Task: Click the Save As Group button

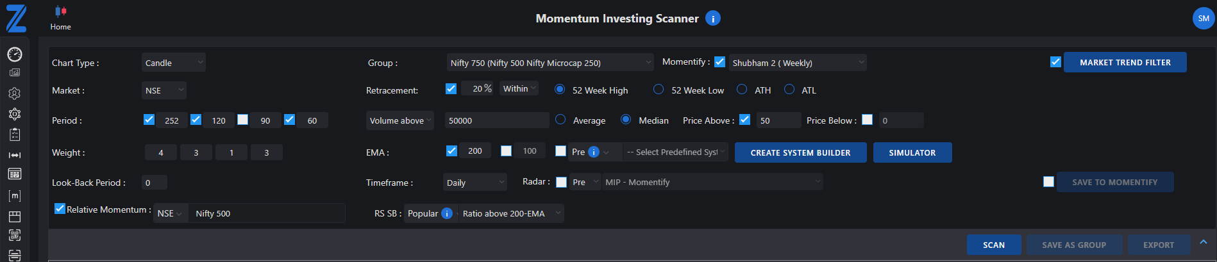Action: [1074, 245]
